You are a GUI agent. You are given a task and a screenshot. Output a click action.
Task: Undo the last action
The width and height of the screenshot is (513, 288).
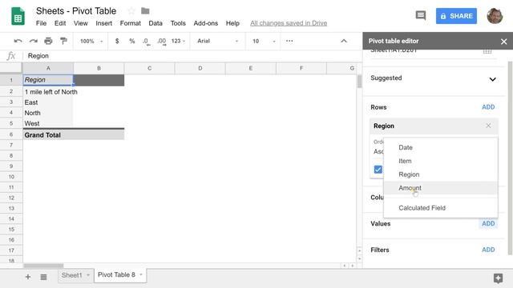[18, 41]
